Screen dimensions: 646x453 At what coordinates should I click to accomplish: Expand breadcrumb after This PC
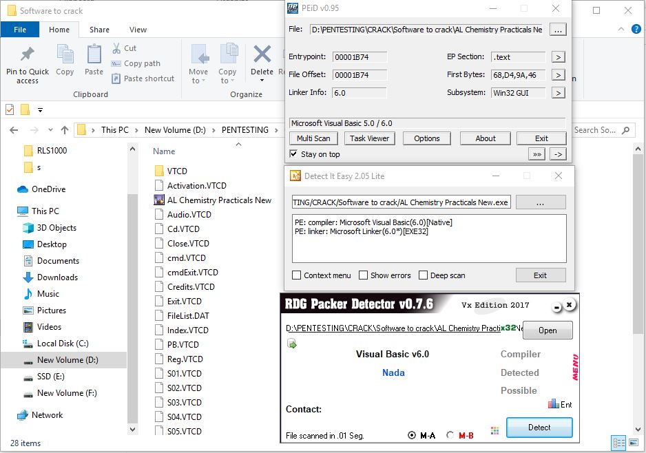pos(137,130)
